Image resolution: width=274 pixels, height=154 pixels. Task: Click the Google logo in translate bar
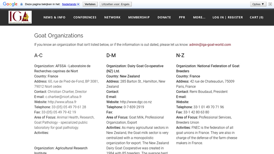[10, 4]
